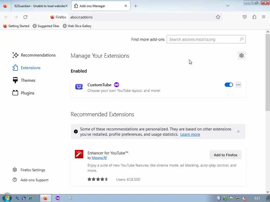
Task: Dismiss the personalized recommendations notice
Action: (238, 132)
